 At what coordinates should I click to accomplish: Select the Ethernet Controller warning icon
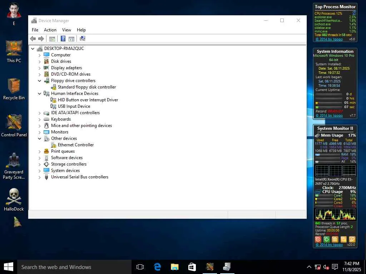point(54,145)
